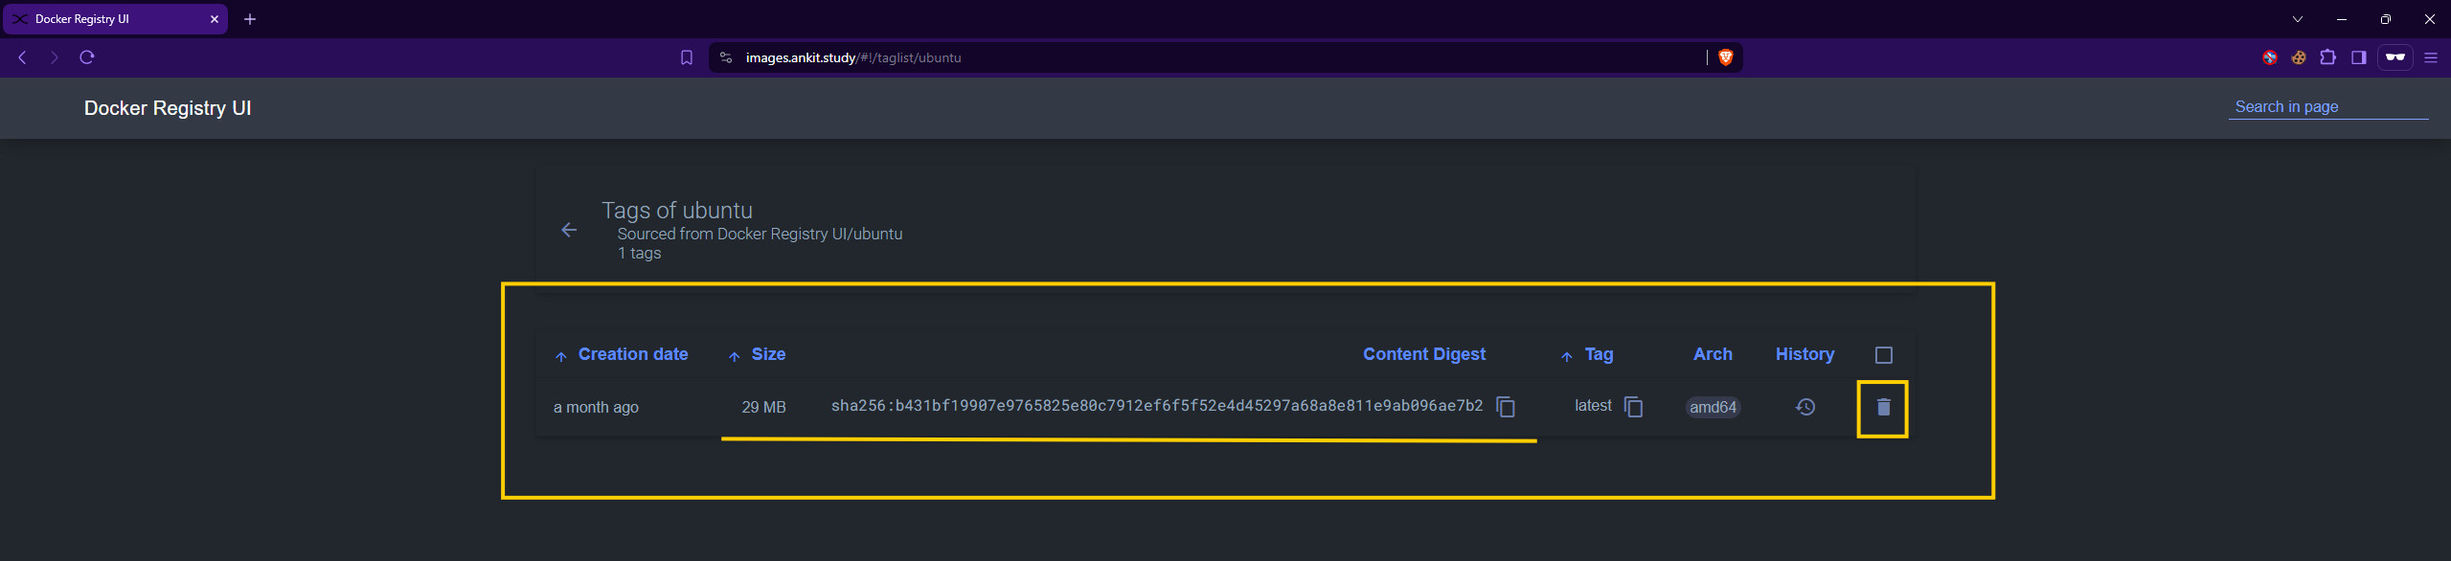
Task: Click the amd64 architecture chip
Action: pyautogui.click(x=1713, y=408)
